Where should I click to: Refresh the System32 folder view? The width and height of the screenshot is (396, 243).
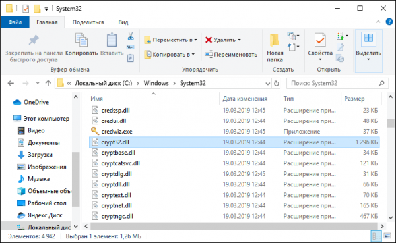[277, 84]
